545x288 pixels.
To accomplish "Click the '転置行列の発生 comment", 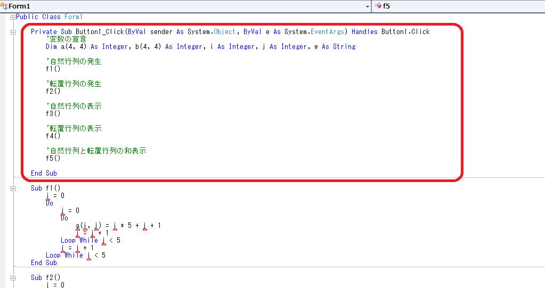I will 74,84.
